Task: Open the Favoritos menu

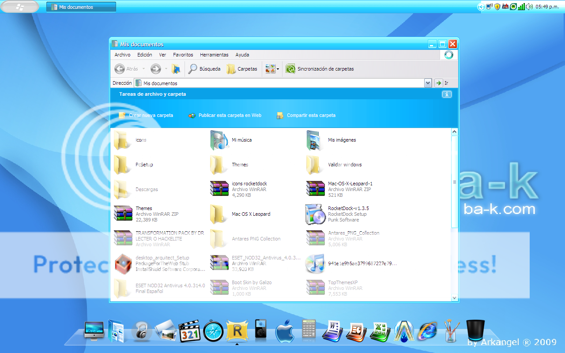Action: pos(183,55)
